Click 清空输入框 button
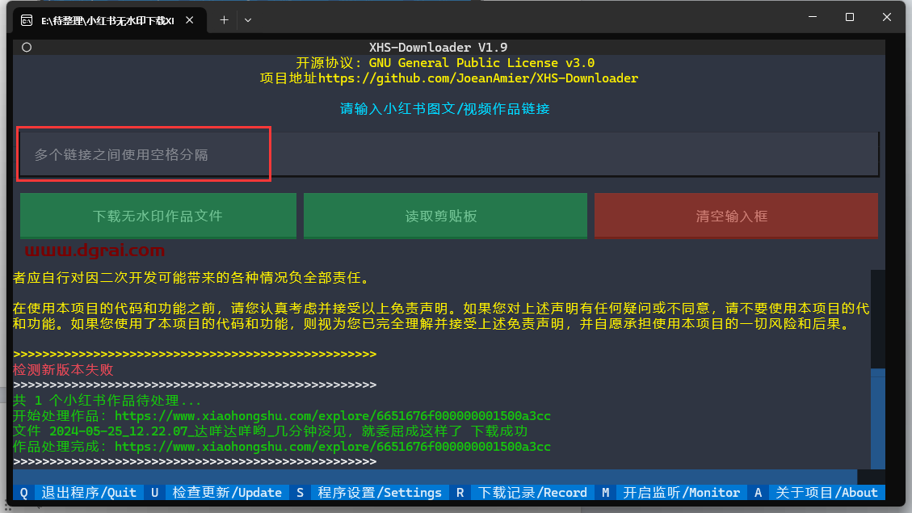The width and height of the screenshot is (912, 513). [x=736, y=216]
